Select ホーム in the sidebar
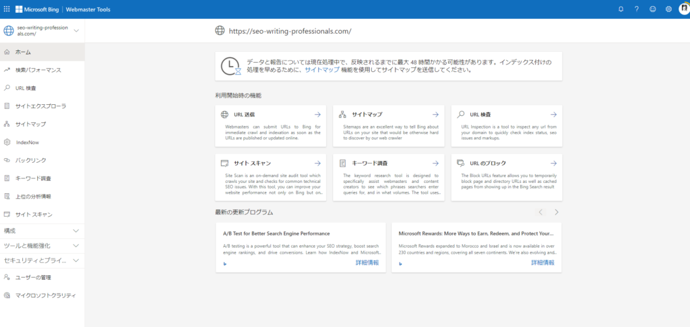 (42, 52)
